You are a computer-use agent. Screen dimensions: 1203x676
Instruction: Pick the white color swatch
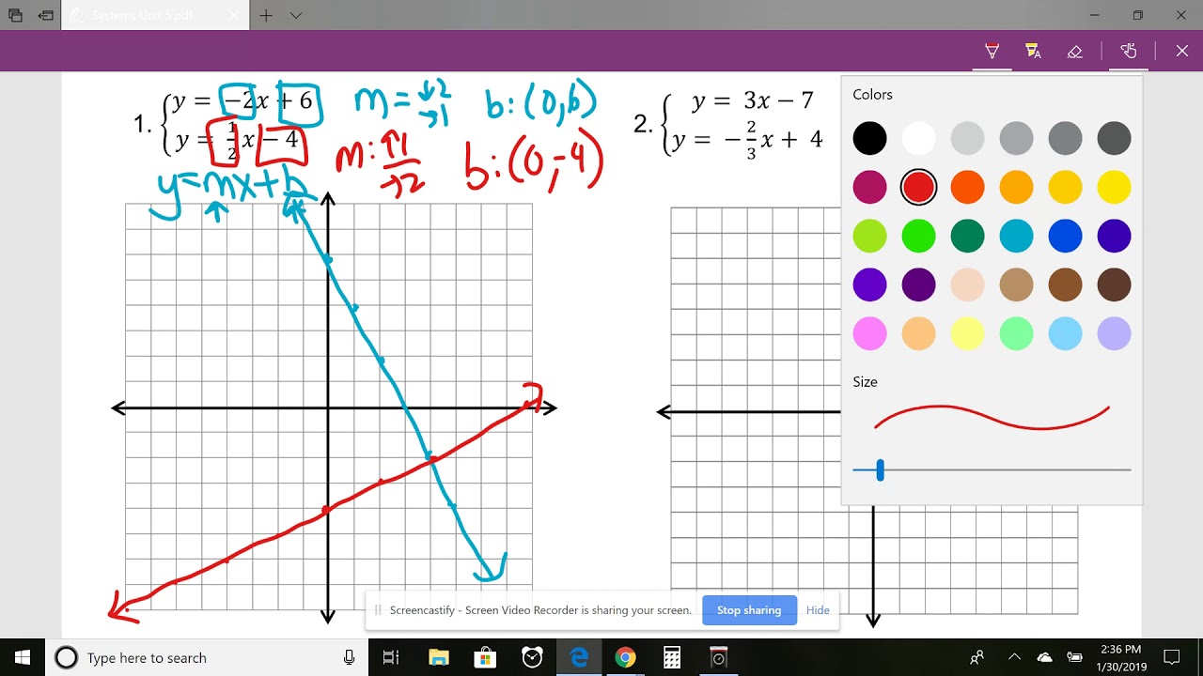pos(918,138)
